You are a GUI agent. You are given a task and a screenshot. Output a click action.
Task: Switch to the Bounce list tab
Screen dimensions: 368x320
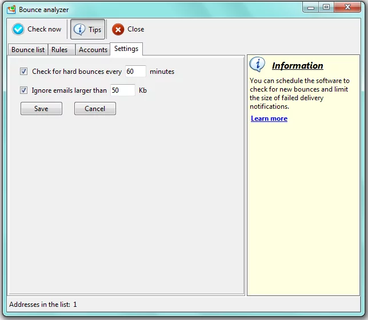tap(27, 50)
